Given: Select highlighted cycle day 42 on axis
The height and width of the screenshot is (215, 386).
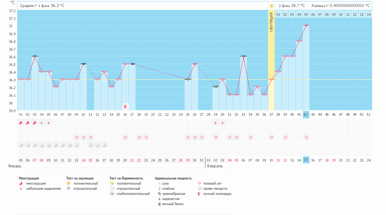Looking at the screenshot, I should click(x=306, y=114).
